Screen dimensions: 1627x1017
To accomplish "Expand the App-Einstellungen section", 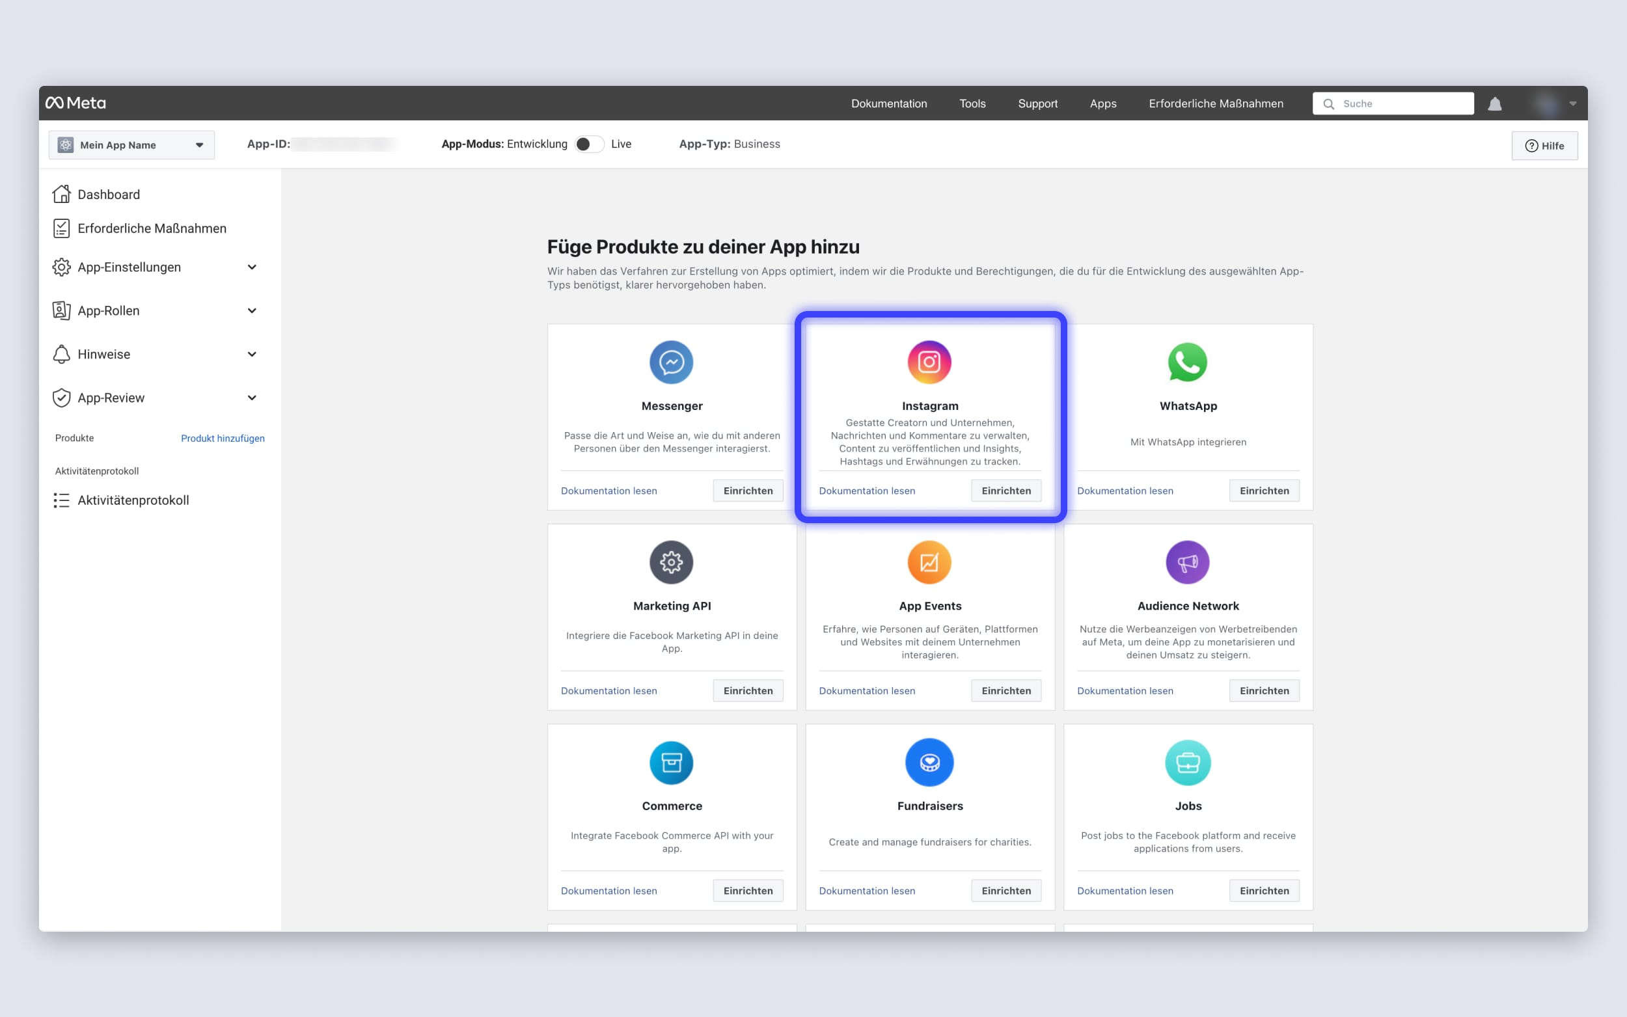I will [252, 267].
